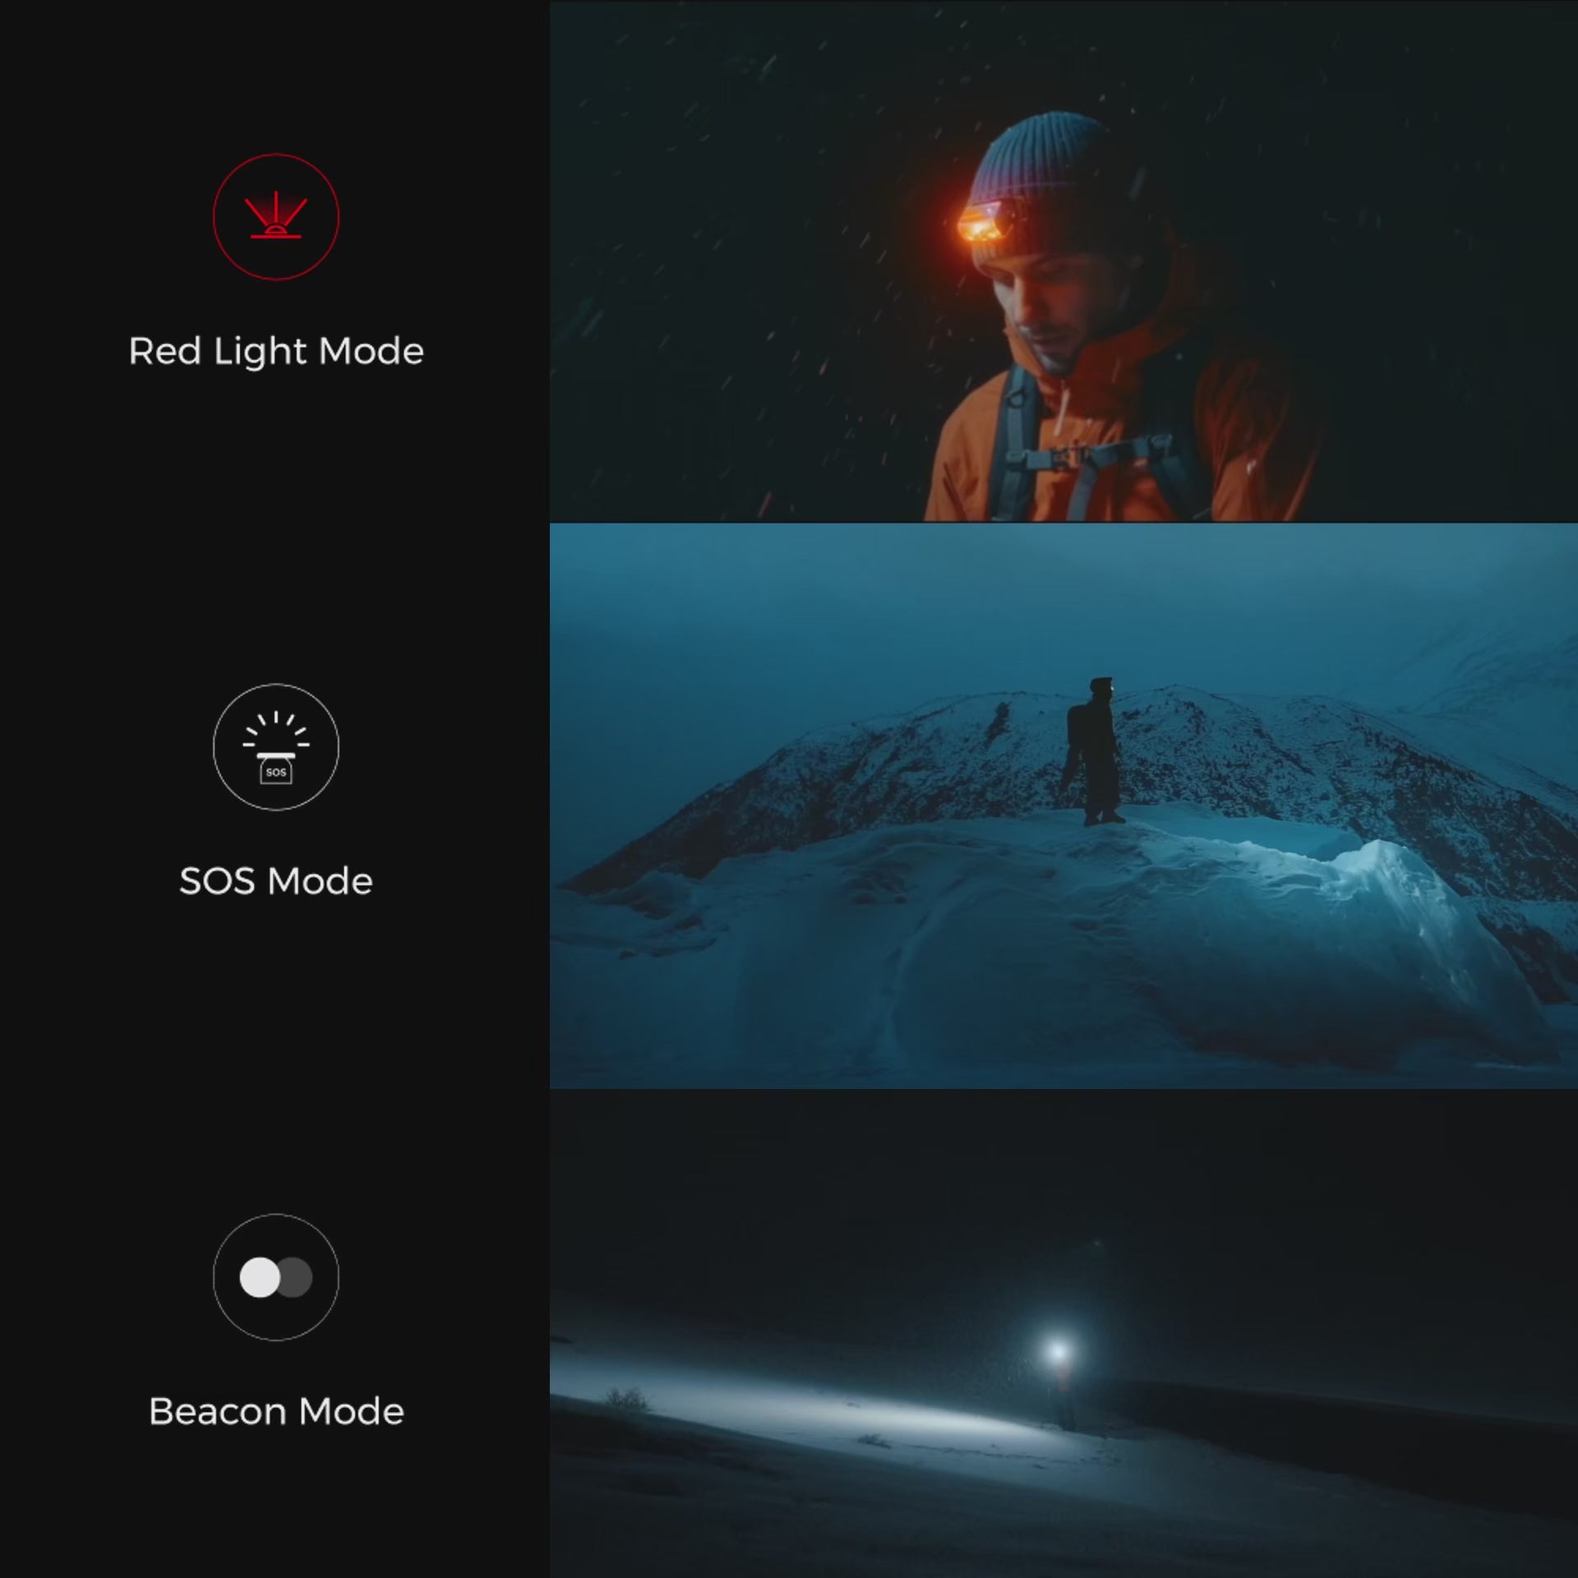Click the white dot in Beacon icon
Screen dimensions: 1578x1578
pos(260,1277)
